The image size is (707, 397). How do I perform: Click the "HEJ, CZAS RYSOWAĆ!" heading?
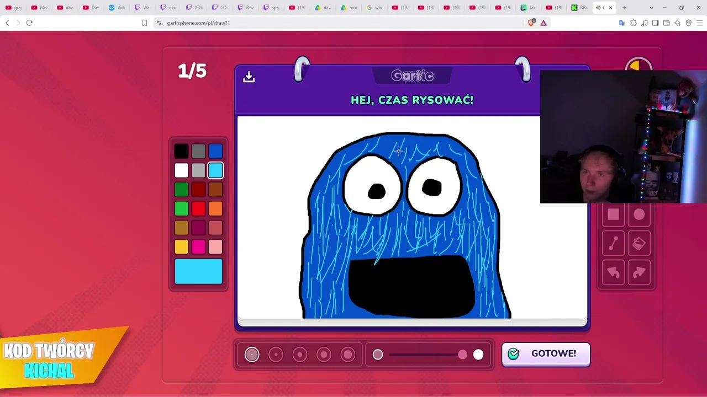pyautogui.click(x=412, y=100)
